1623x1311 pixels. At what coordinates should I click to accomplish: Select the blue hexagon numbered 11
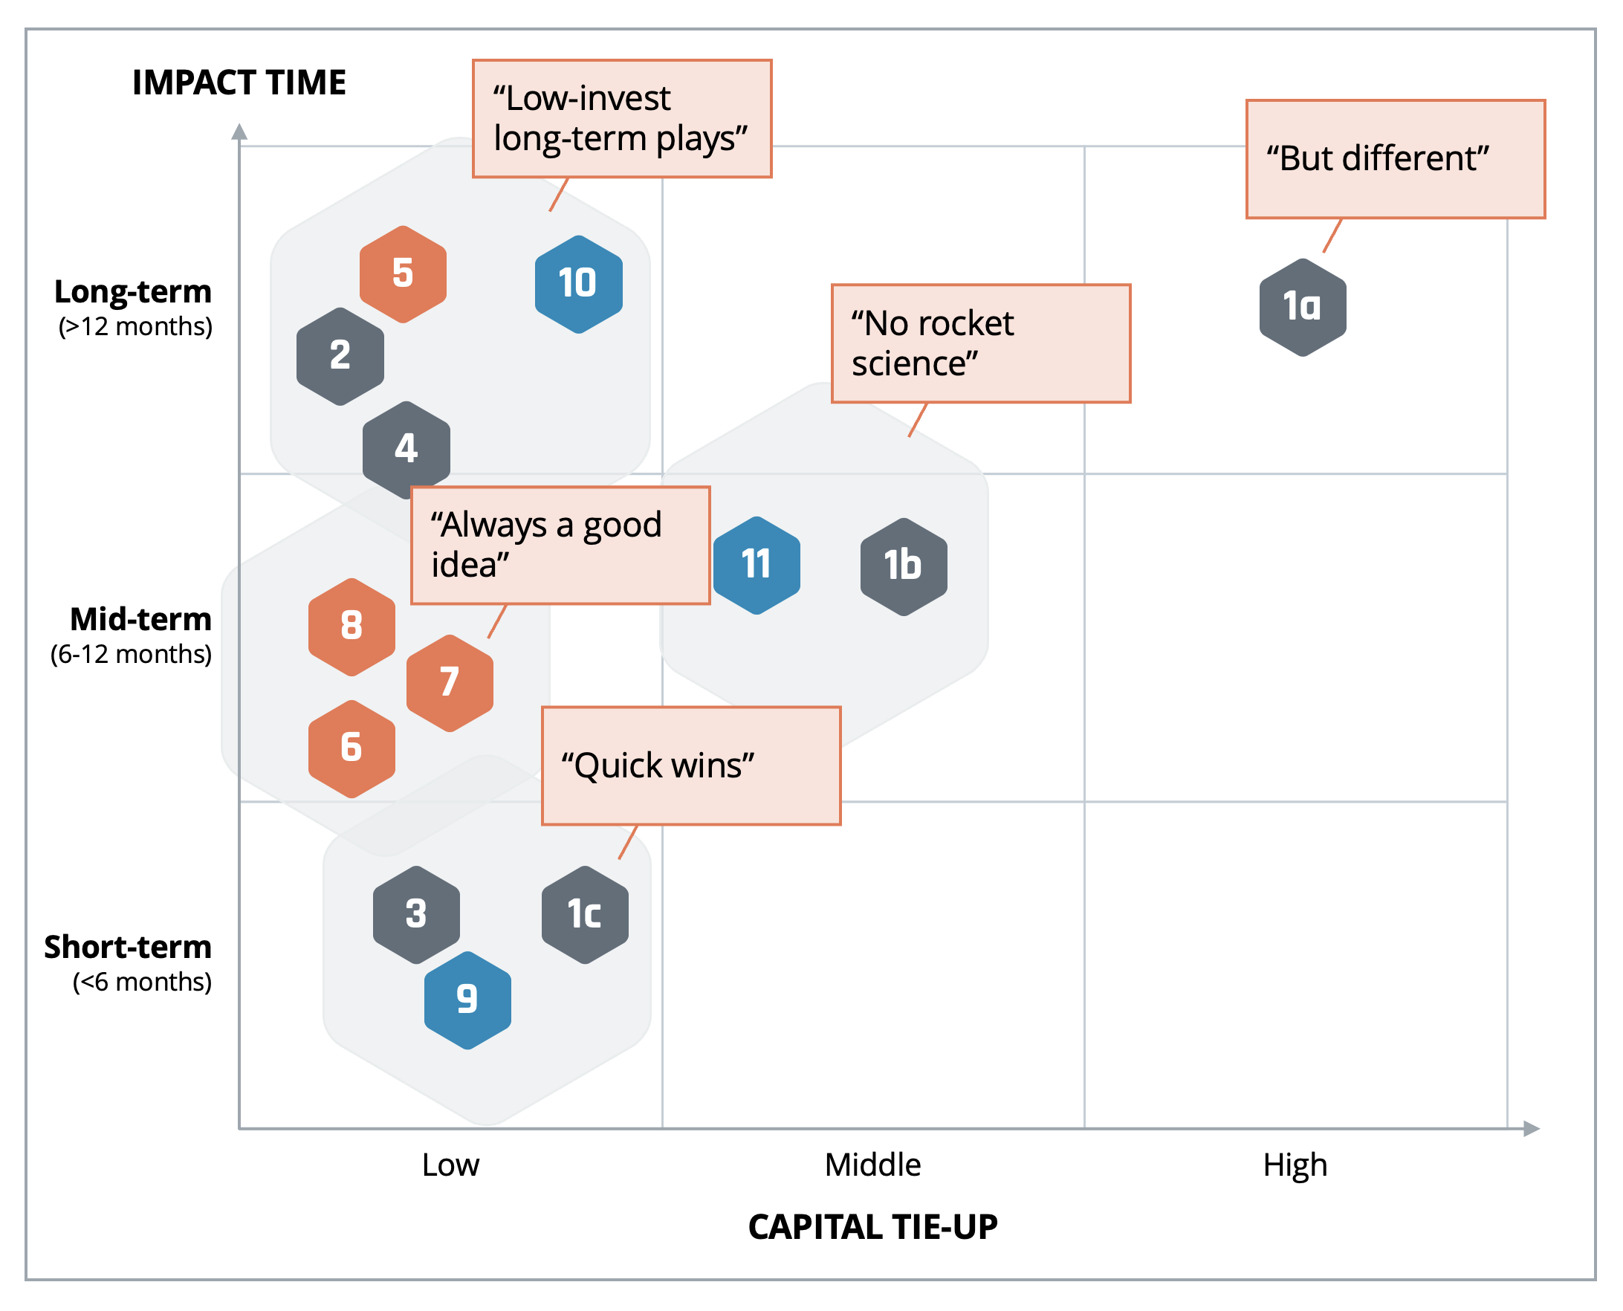click(757, 566)
